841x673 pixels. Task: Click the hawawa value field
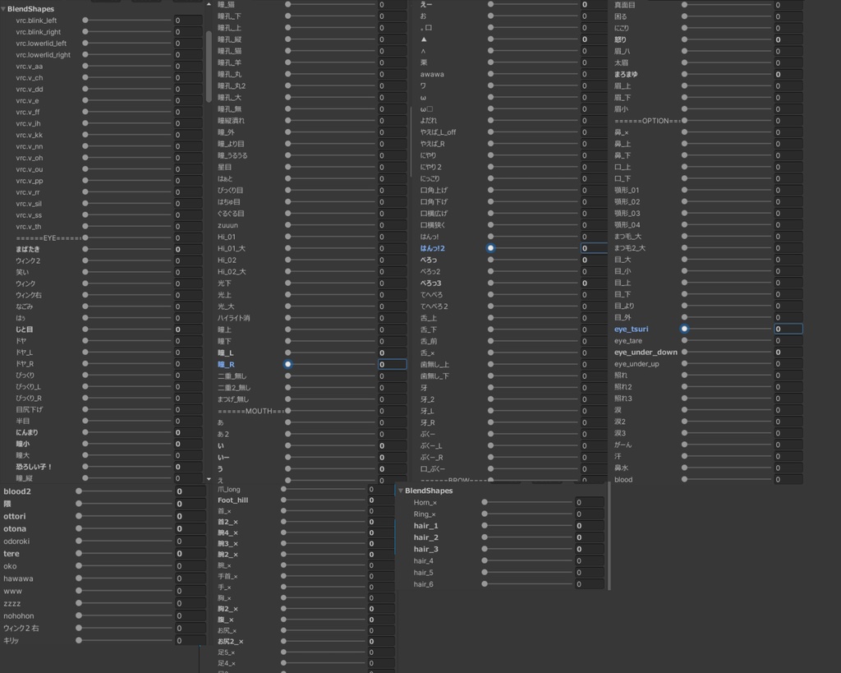pos(191,579)
